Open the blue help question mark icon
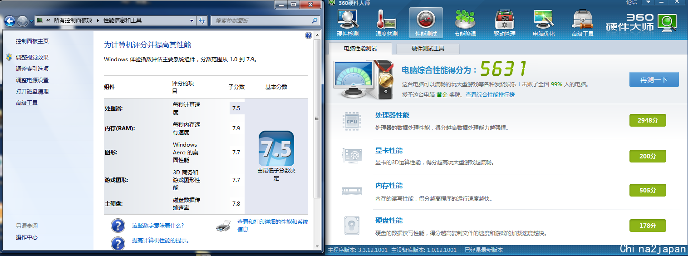The height and width of the screenshot is (256, 688). tap(309, 35)
